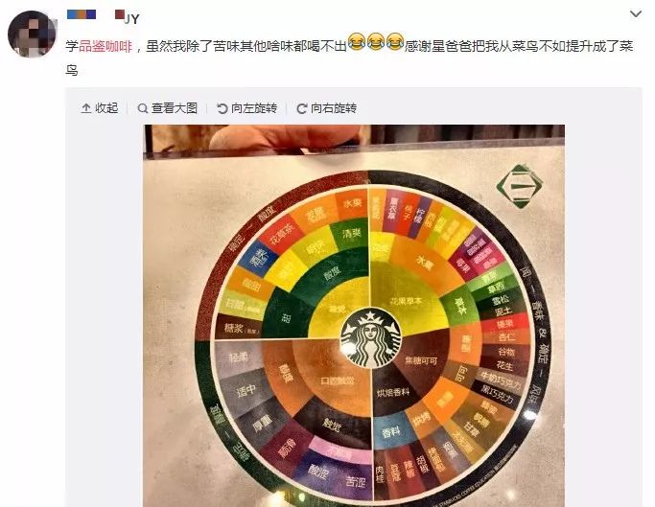Open the JY username profile link

132,19
